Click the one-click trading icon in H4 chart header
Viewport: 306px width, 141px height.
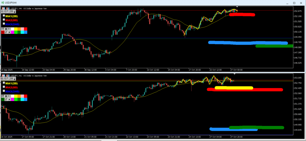point(3,8)
